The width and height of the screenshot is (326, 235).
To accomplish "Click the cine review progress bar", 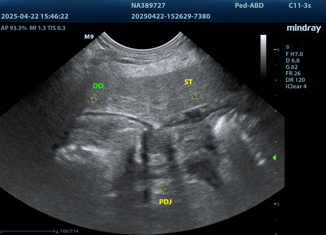I will click(x=29, y=231).
